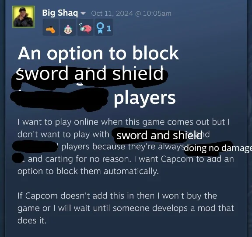The width and height of the screenshot is (252, 237).
Task: Open the post title An option to block
Action: (x=98, y=53)
